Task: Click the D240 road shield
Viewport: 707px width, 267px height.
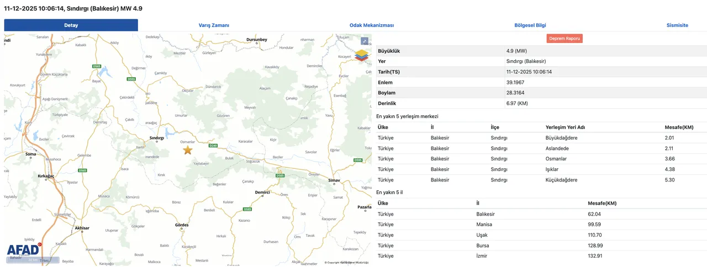Action: click(x=213, y=146)
